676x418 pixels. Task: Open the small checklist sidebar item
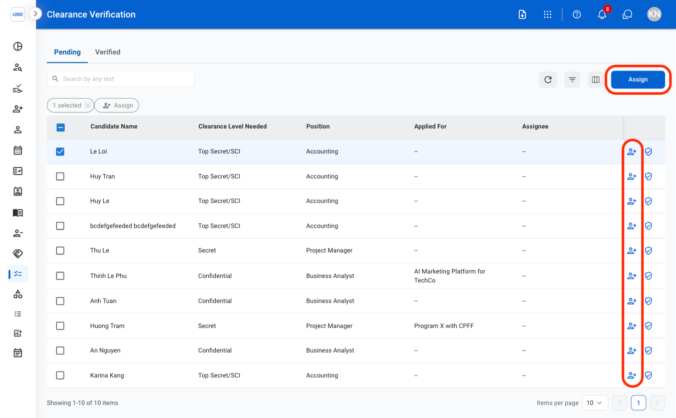click(18, 314)
